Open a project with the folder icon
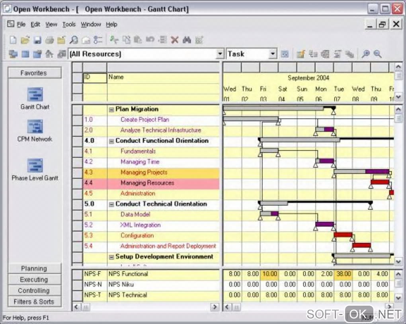The height and width of the screenshot is (324, 406). pyautogui.click(x=25, y=40)
